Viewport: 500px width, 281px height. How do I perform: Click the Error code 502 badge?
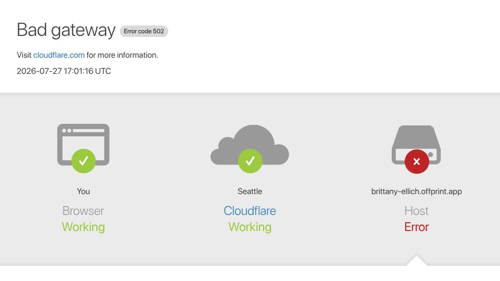144,31
